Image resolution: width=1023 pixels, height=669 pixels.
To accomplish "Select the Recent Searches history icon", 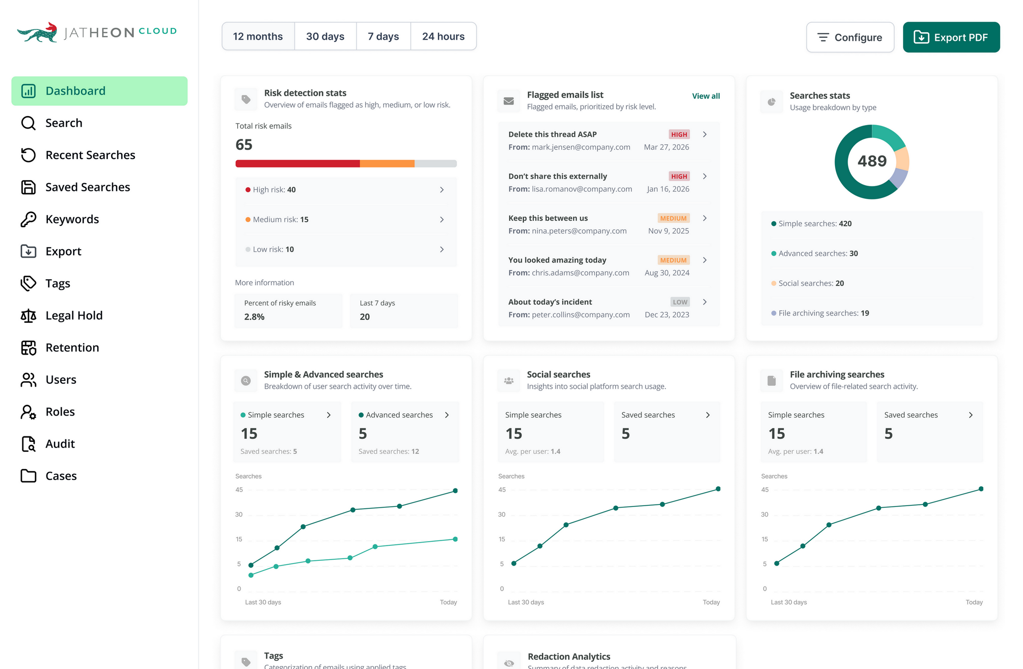I will (x=28, y=155).
